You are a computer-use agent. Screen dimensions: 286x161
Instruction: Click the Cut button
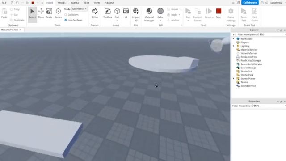[x=14, y=15]
